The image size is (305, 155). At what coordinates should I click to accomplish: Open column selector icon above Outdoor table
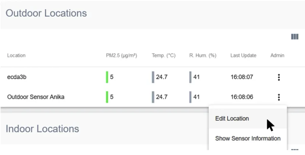(x=294, y=37)
